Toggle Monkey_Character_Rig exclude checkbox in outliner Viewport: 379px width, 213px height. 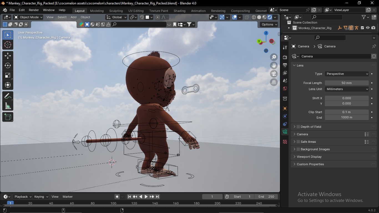pos(362,28)
